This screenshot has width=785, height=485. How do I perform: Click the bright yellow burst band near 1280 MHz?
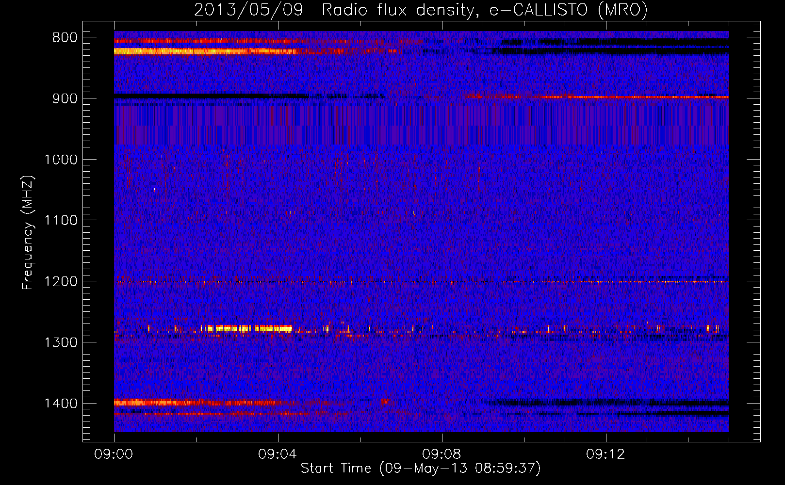pyautogui.click(x=247, y=328)
